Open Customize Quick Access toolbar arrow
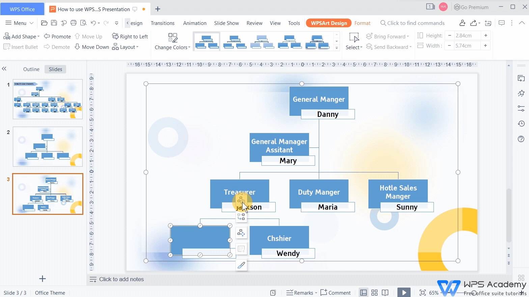This screenshot has height=297, width=529. coord(116,23)
